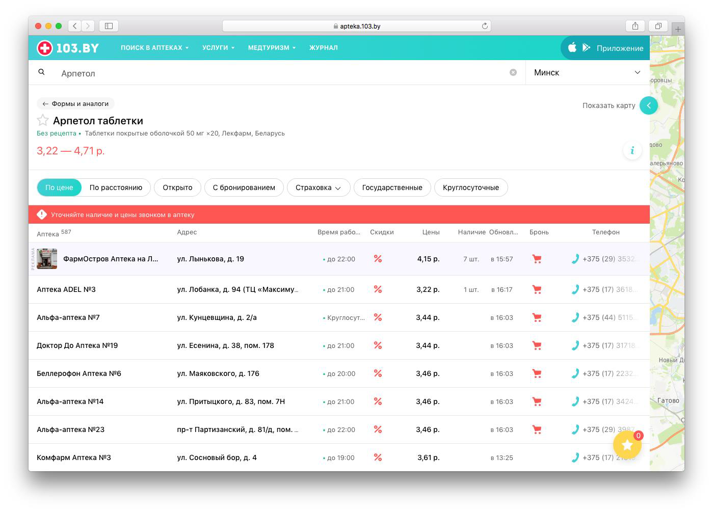Expand the Страховка dropdown filter
Image resolution: width=713 pixels, height=512 pixels.
318,187
